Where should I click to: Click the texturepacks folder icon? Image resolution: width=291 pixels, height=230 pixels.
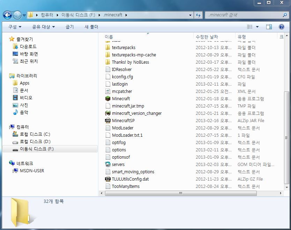[x=108, y=48]
